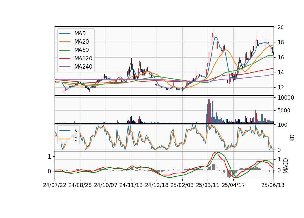Click the 25/03/11 date axis label
This screenshot has height=218, width=304.
pos(208,185)
